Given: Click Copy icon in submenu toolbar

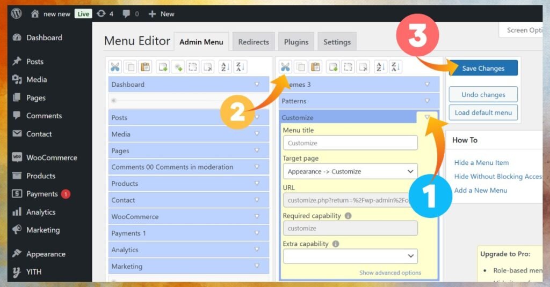Looking at the screenshot, I should tap(300, 67).
